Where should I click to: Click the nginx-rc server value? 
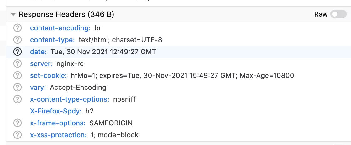(x=70, y=64)
